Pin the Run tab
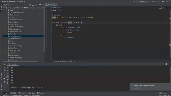 click(4, 82)
